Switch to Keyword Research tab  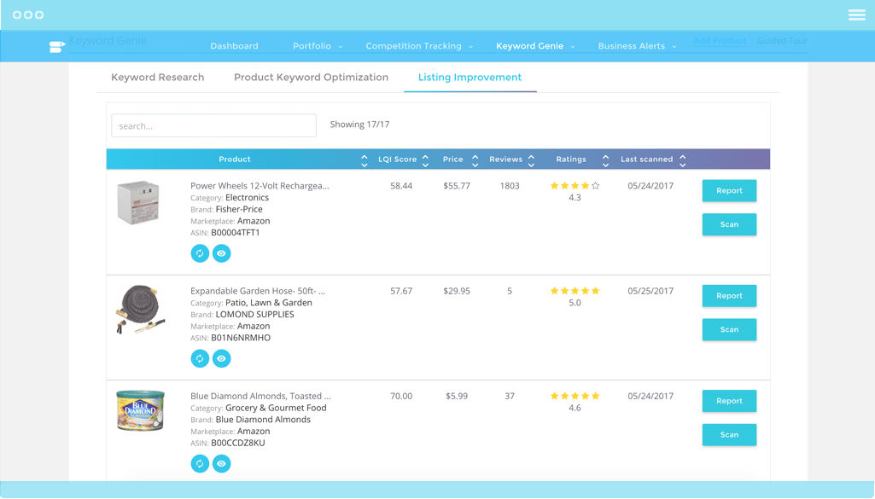pyautogui.click(x=157, y=78)
